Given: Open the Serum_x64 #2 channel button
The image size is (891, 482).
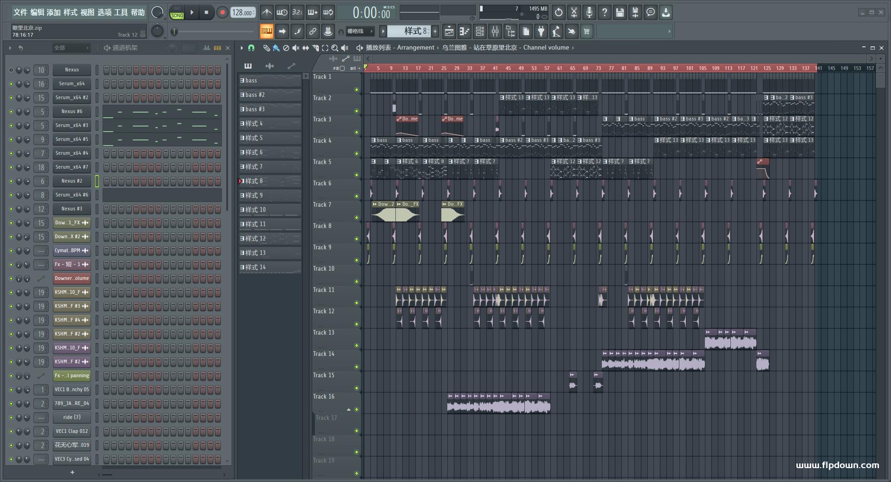Looking at the screenshot, I should point(72,98).
